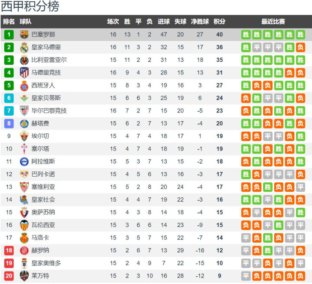Click the 净胜球 column header

coord(200,22)
